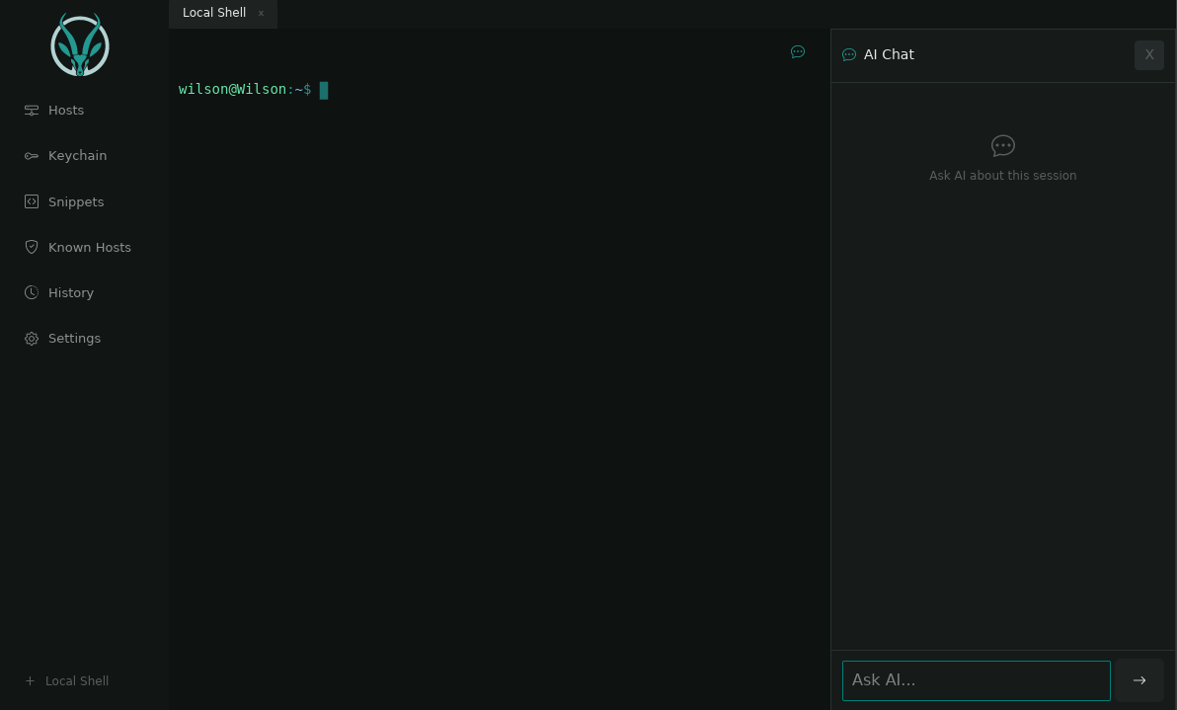Close the Local Shell tab
1177x710 pixels.
tap(261, 13)
